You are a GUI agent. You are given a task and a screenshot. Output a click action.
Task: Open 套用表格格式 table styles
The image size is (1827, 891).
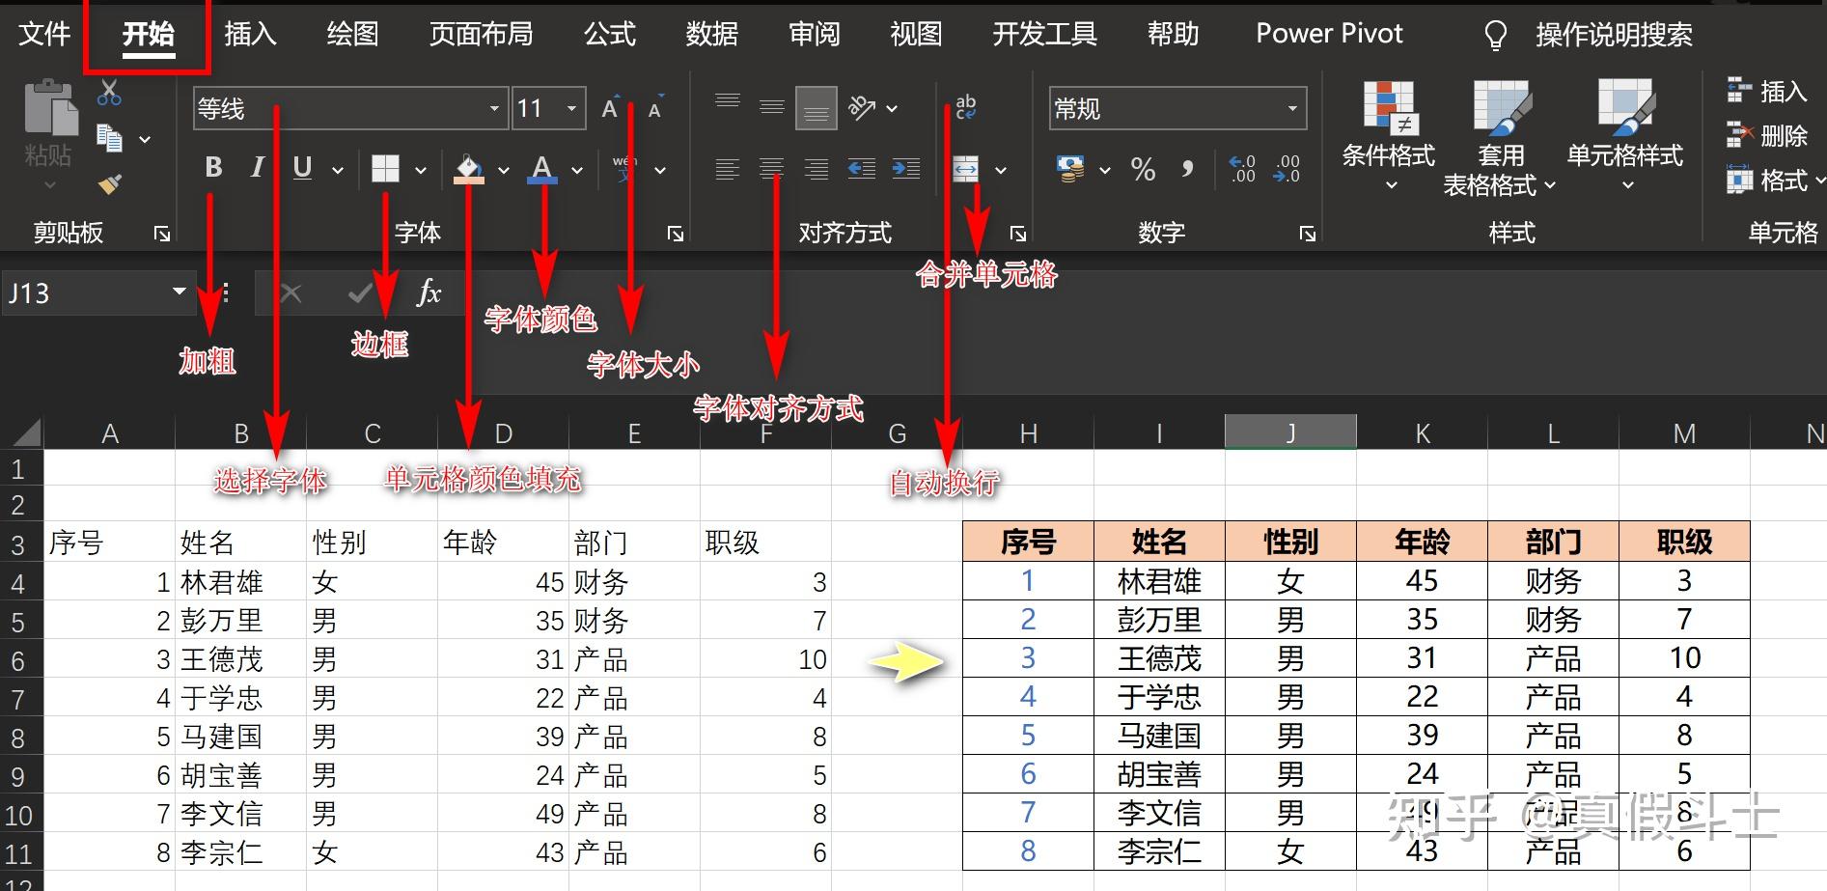pos(1500,138)
